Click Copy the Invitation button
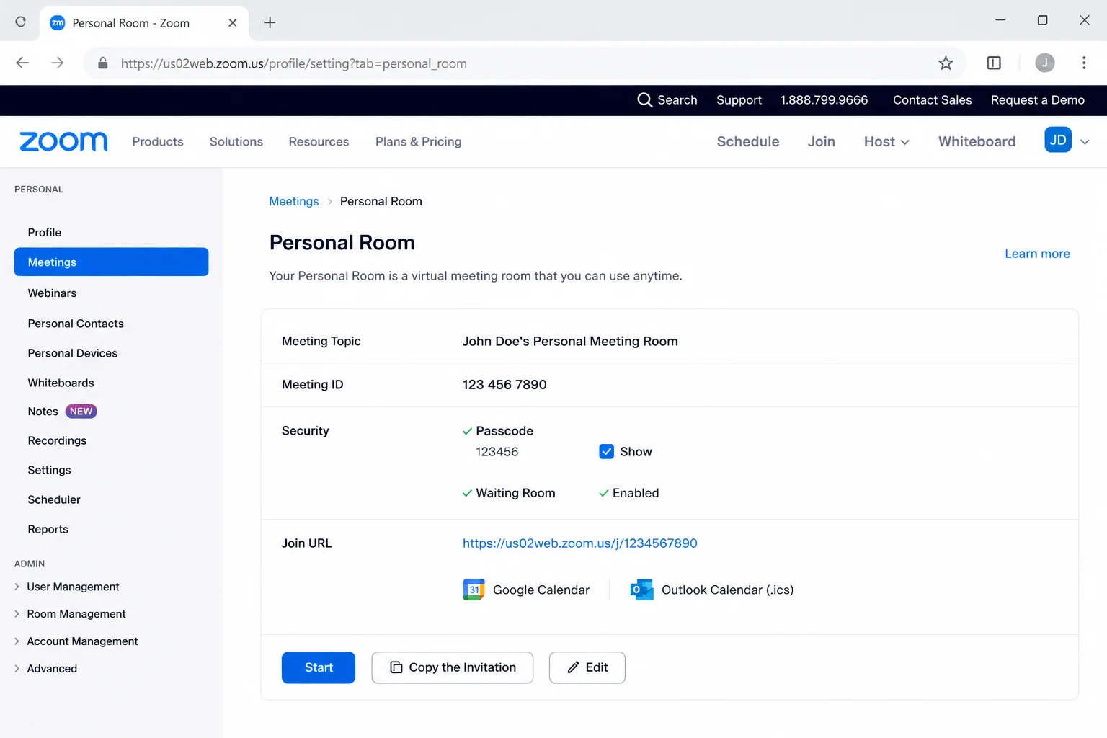The image size is (1107, 738). [453, 667]
